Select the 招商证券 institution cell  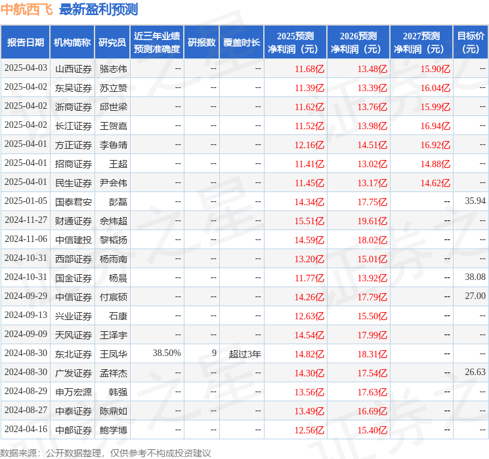tap(74, 164)
